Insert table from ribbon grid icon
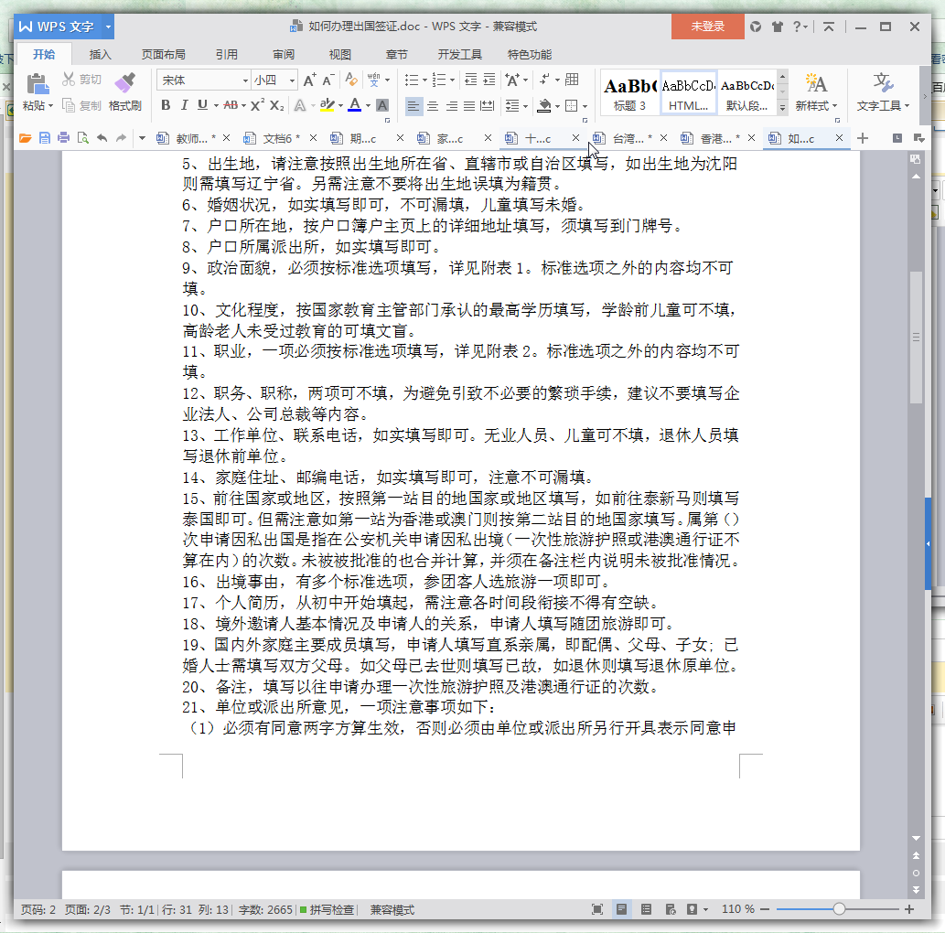The image size is (945, 933). coord(572,80)
